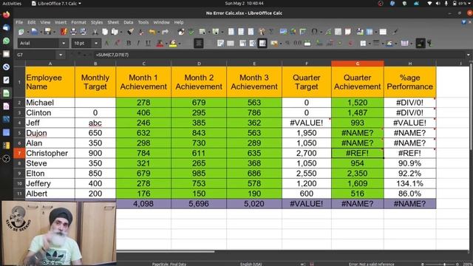The width and height of the screenshot is (473, 266).
Task: Click English (USA) in the status bar
Action: (x=251, y=264)
